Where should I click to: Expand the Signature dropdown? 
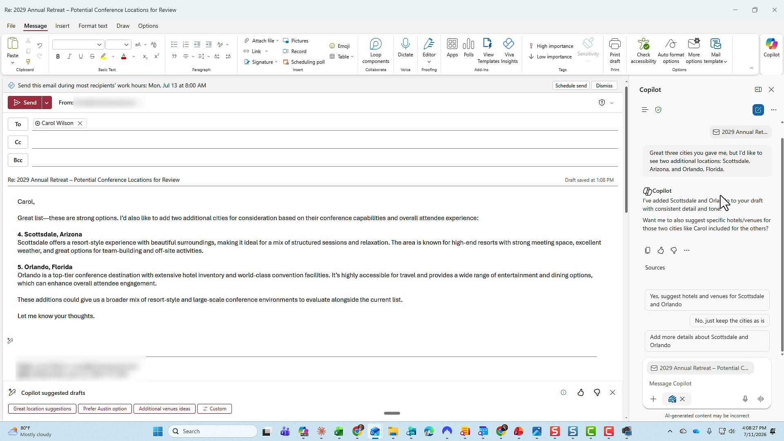pos(276,62)
